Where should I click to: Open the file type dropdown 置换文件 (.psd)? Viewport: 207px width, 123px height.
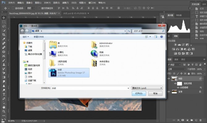(x=147, y=88)
